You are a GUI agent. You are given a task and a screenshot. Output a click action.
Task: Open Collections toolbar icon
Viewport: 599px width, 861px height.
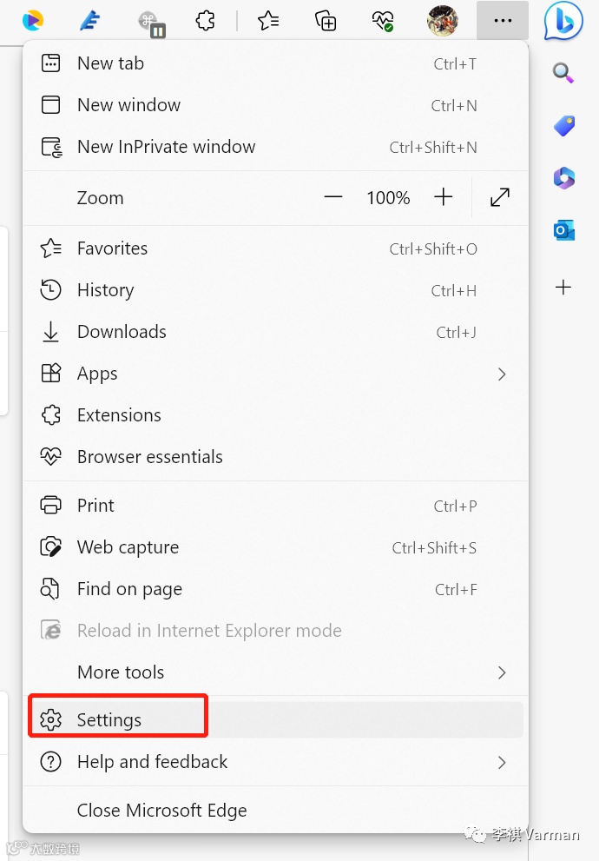click(326, 21)
